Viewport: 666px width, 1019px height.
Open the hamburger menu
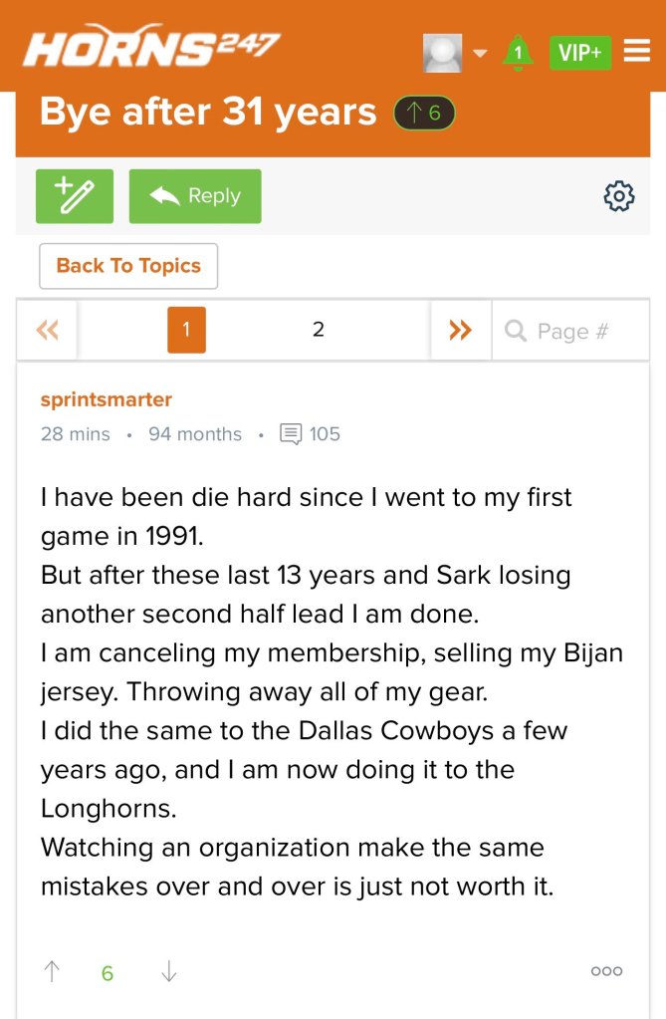tap(637, 52)
